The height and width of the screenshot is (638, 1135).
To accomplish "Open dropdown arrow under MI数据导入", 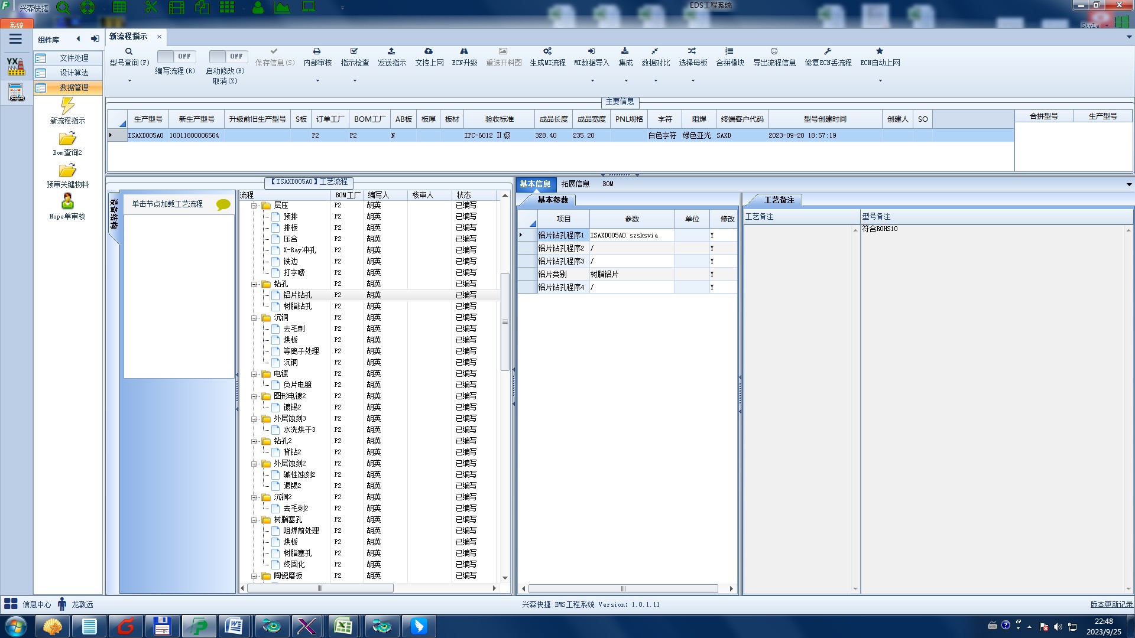I will (x=592, y=81).
